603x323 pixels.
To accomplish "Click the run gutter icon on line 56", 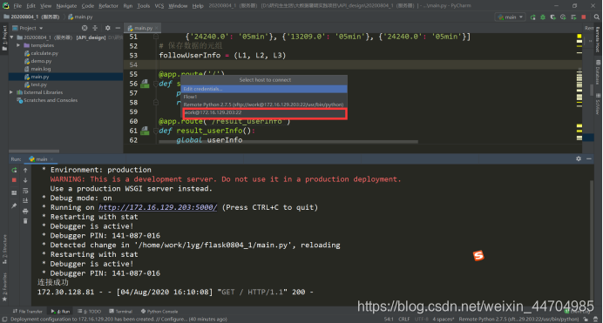I will [145, 84].
